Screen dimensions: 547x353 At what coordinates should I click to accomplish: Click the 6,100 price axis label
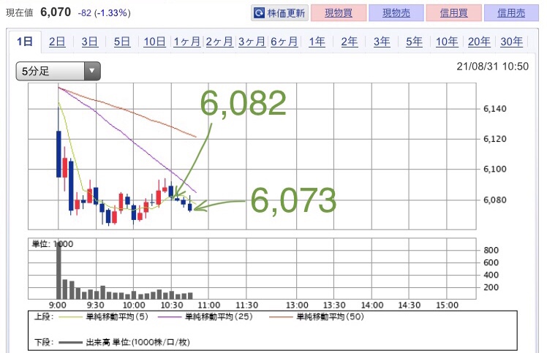[494, 169]
